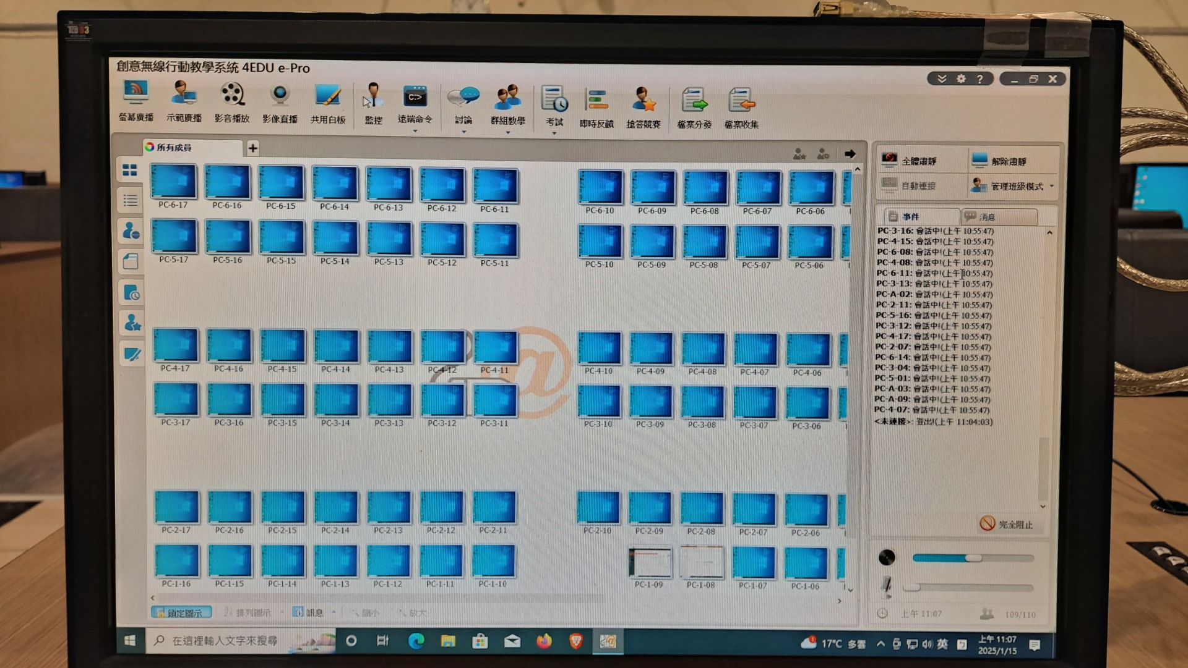
Task: Switch to list view in sidebar
Action: pos(130,200)
